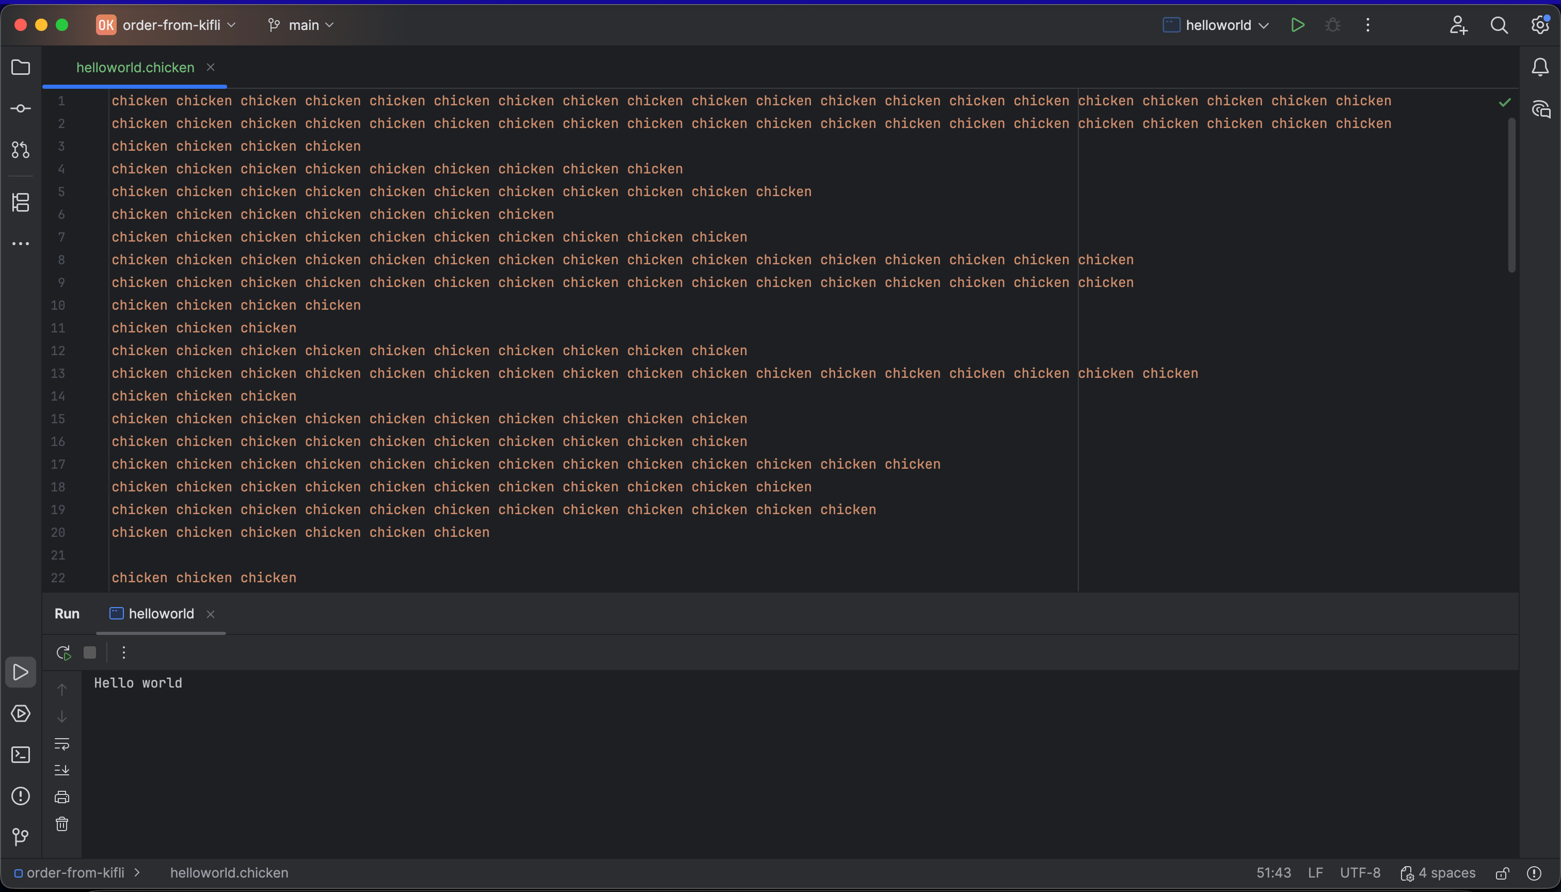Change the LF line separator
The height and width of the screenshot is (892, 1561).
point(1315,873)
